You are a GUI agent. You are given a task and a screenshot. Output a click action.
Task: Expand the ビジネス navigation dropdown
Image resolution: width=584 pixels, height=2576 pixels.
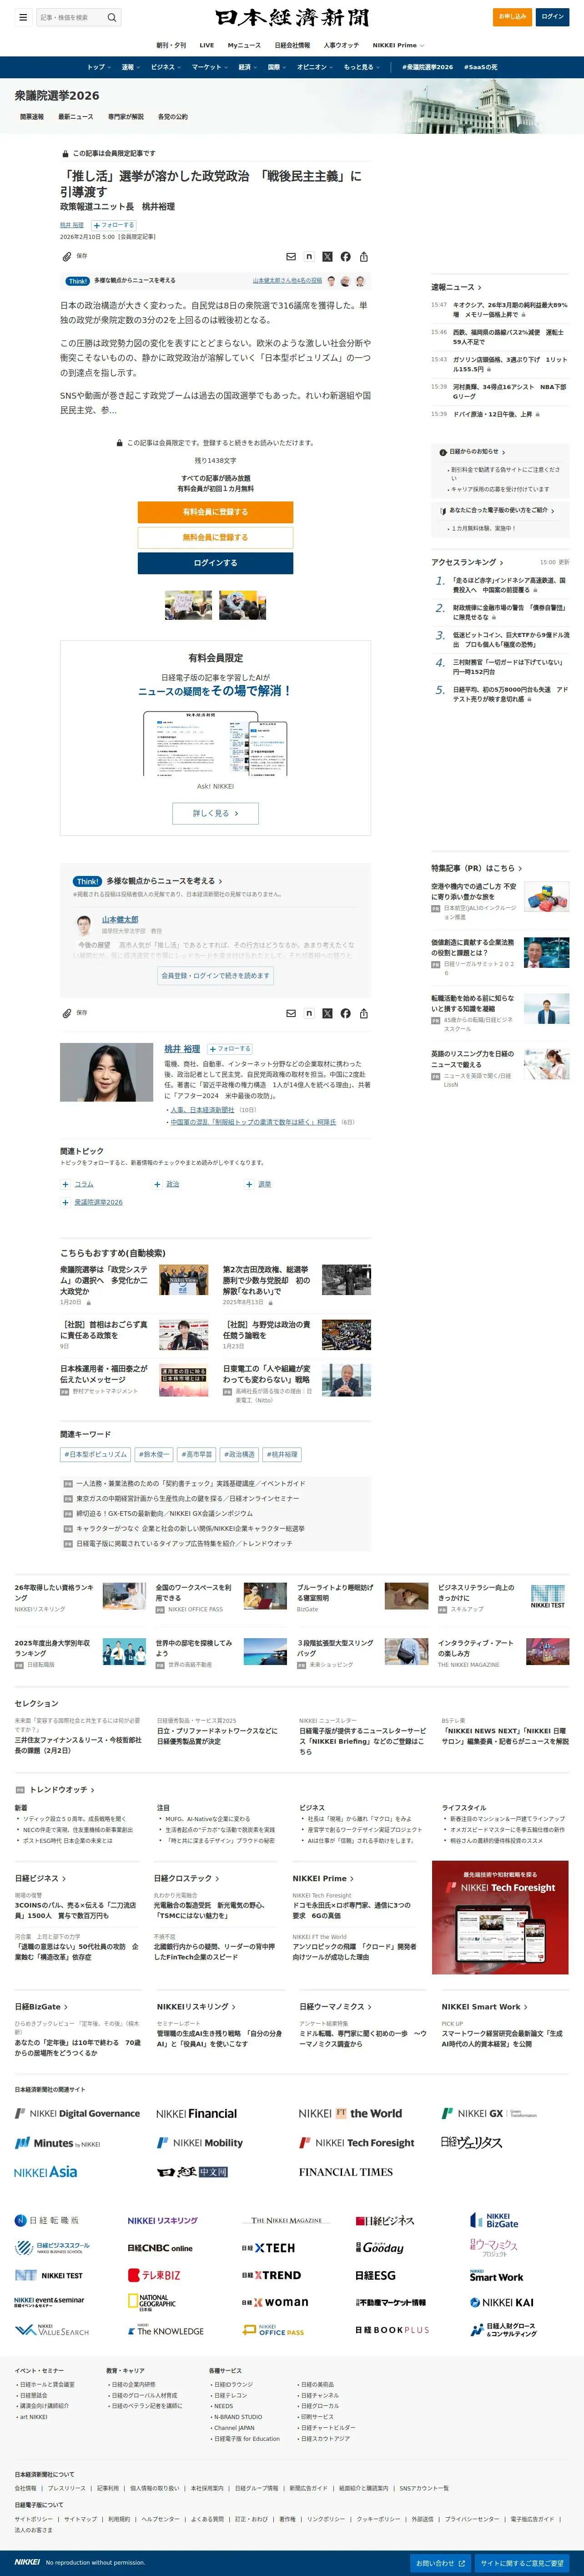point(166,67)
